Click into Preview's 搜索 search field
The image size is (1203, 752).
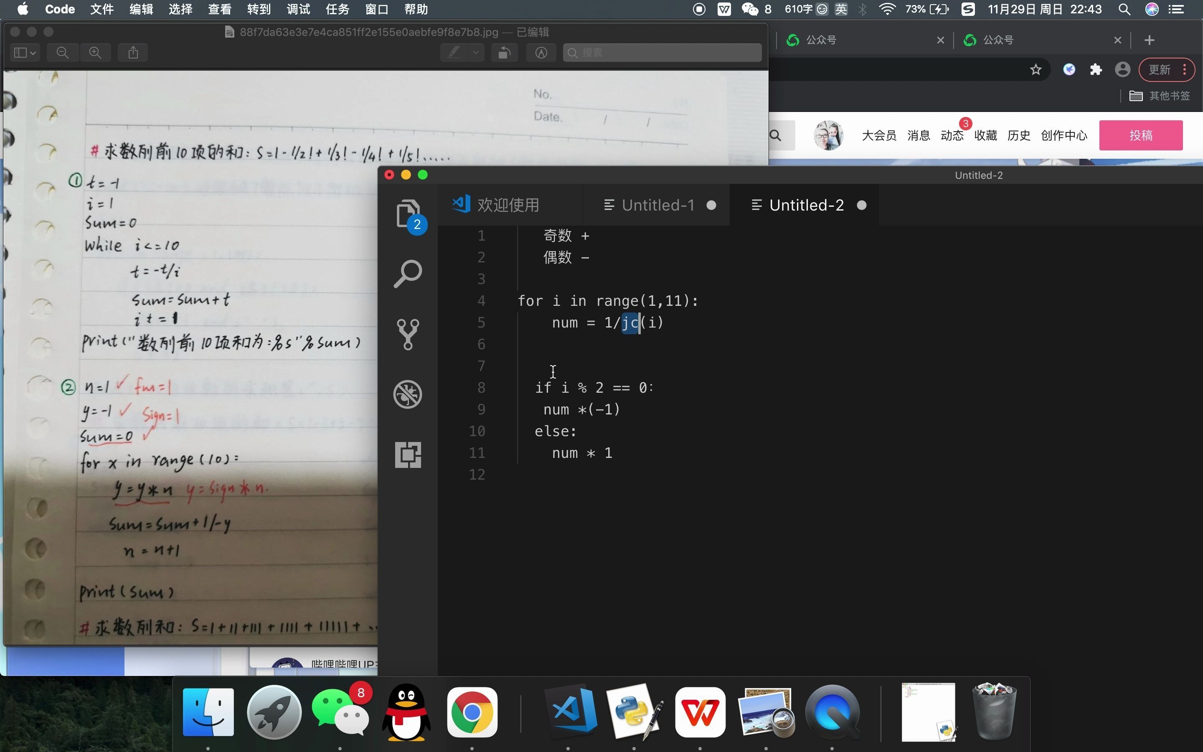[666, 53]
